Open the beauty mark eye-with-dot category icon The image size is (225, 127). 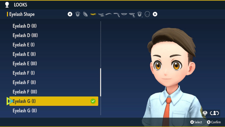(139, 14)
